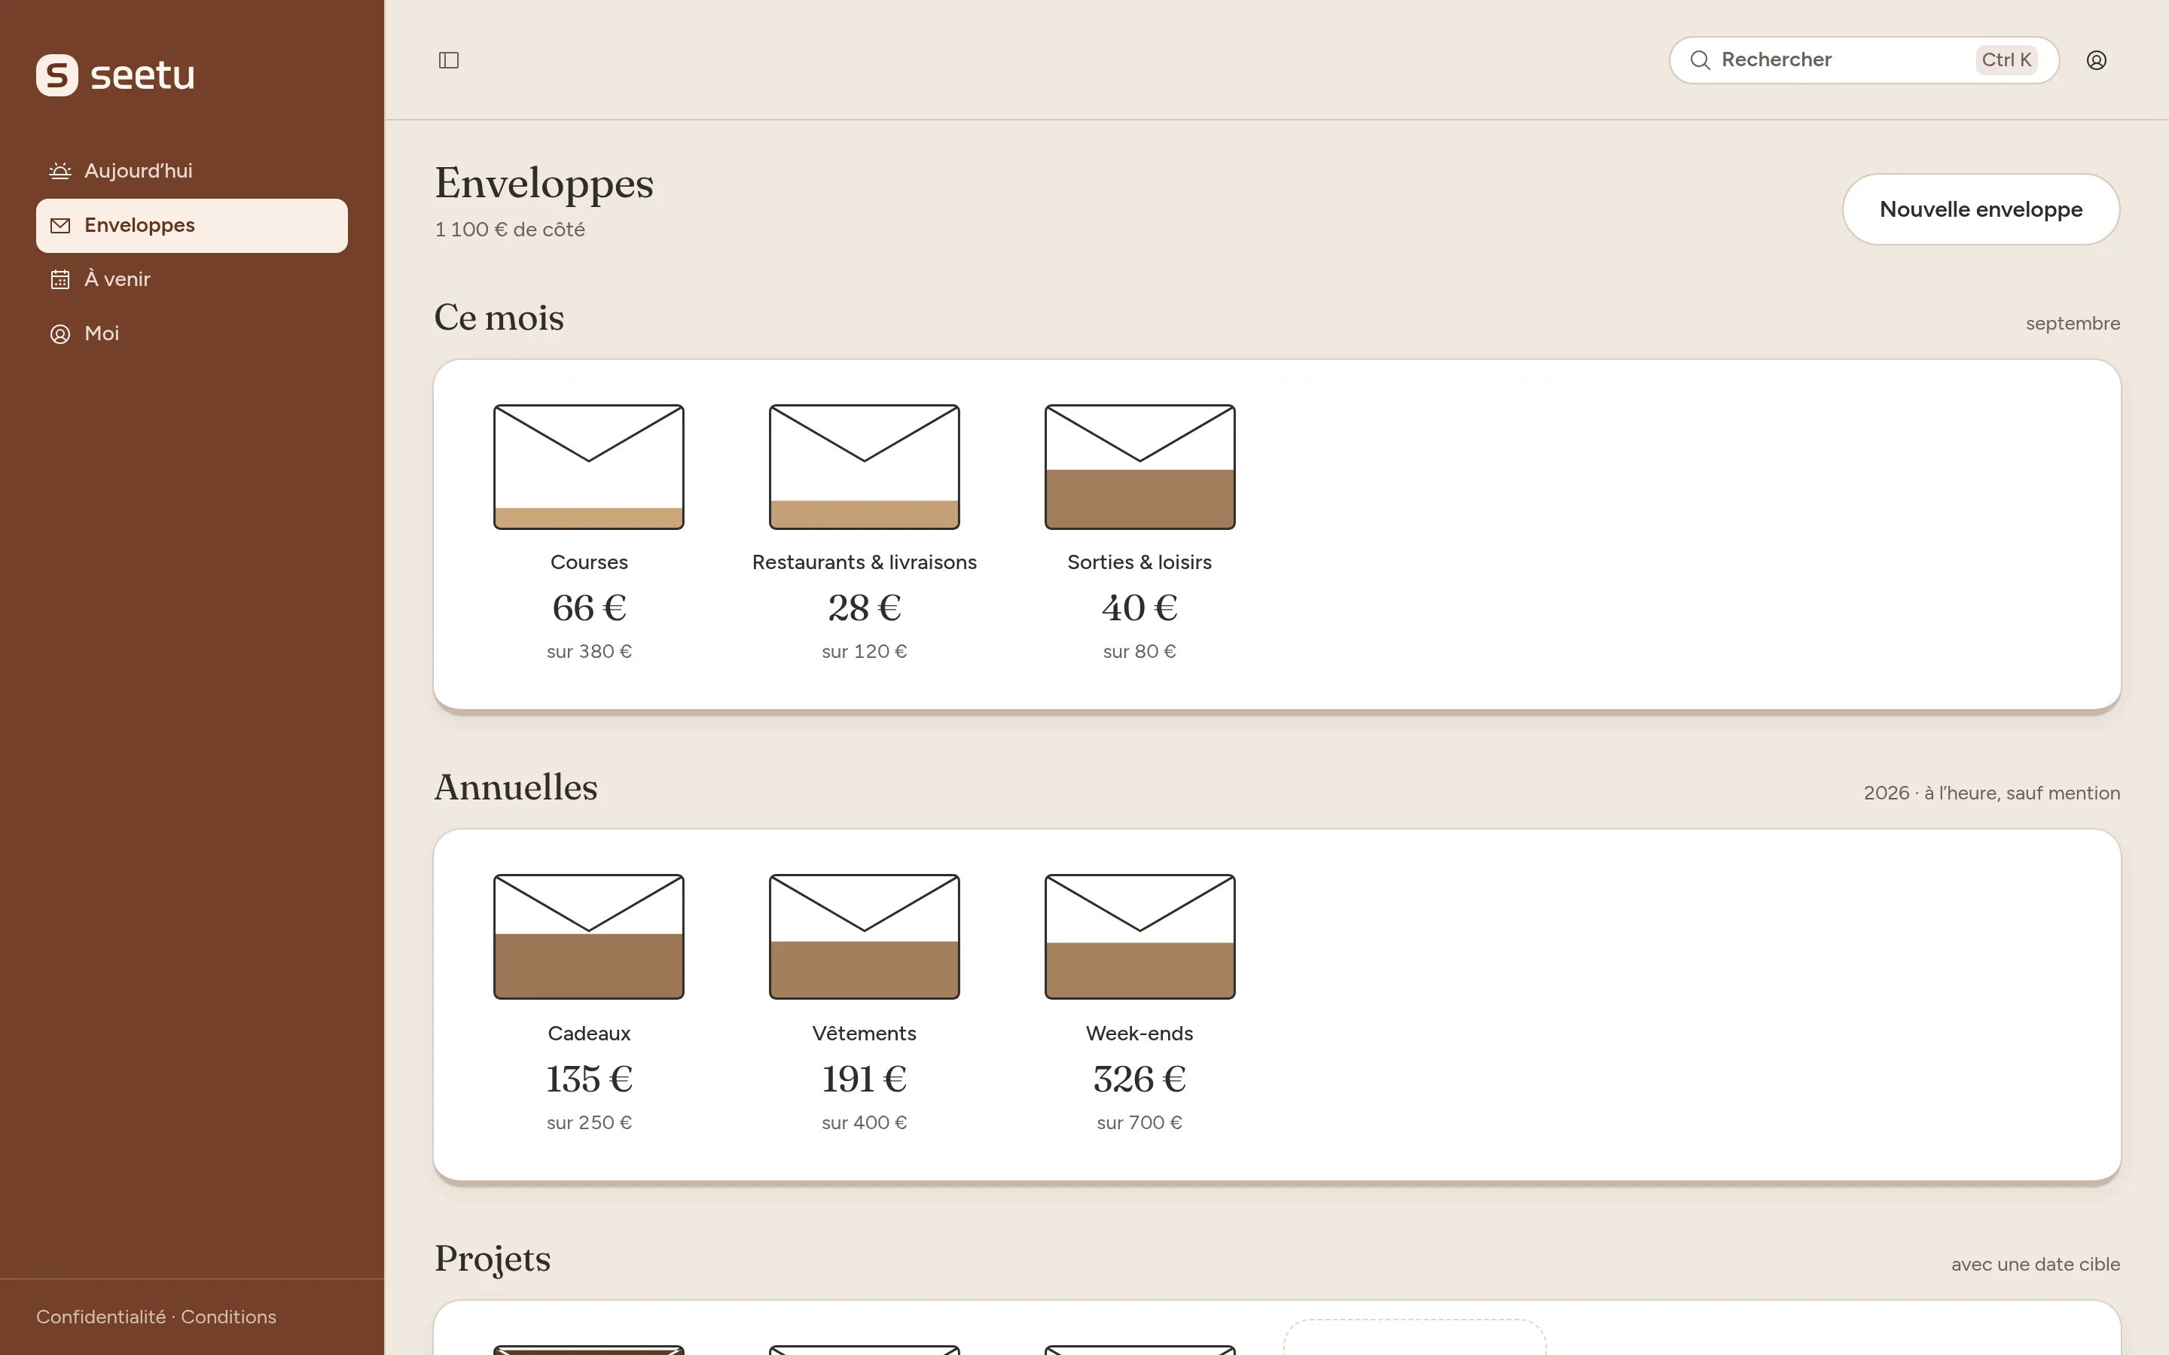2169x1355 pixels.
Task: Click the seetu logo
Action: [116, 75]
